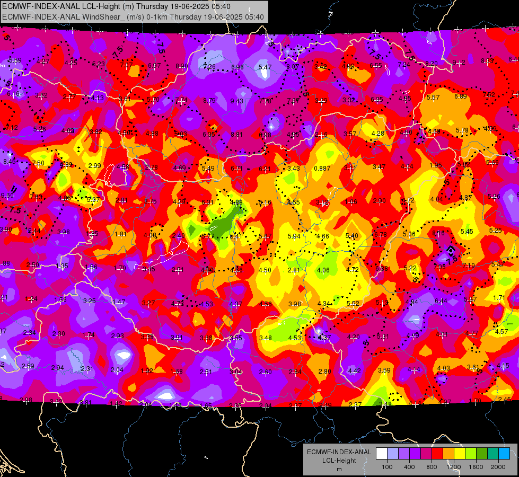Click the wind shear value 8.45
The image size is (519, 477).
pos(9,162)
